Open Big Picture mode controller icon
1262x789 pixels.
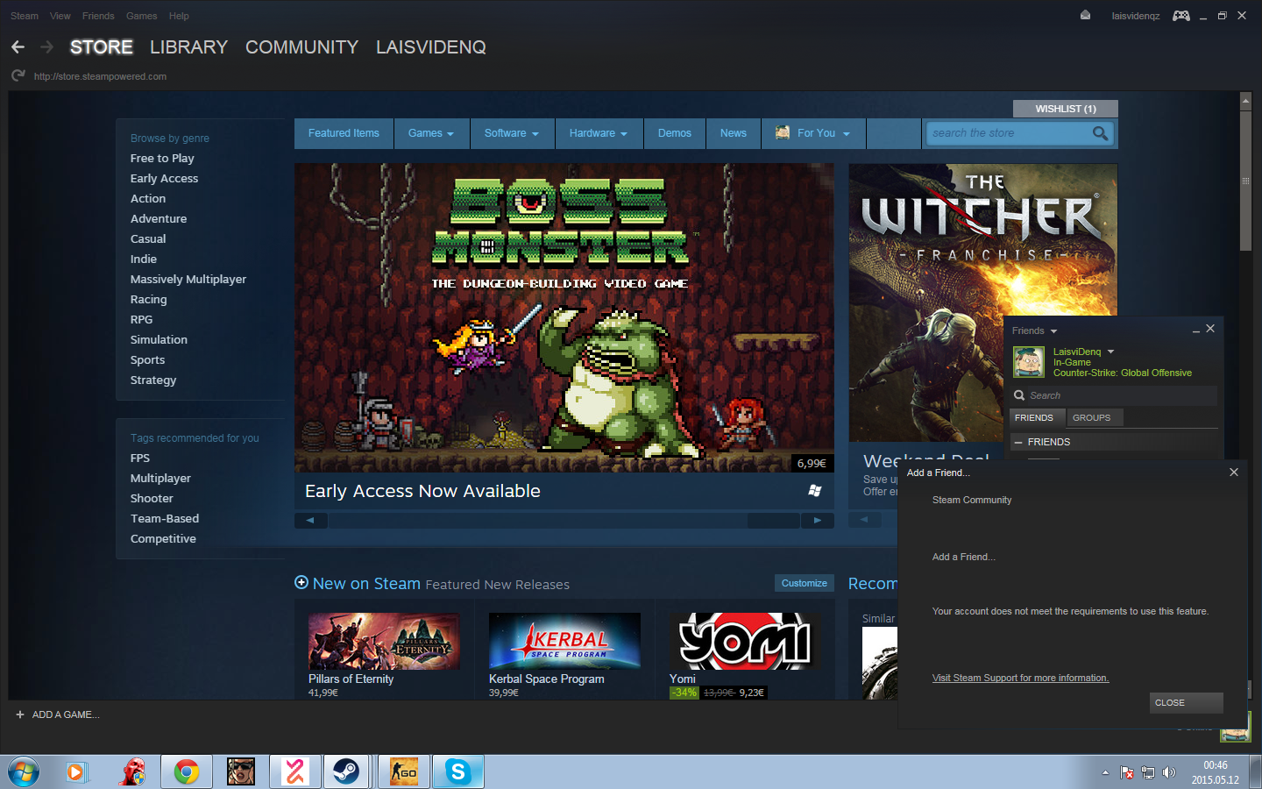(1181, 16)
